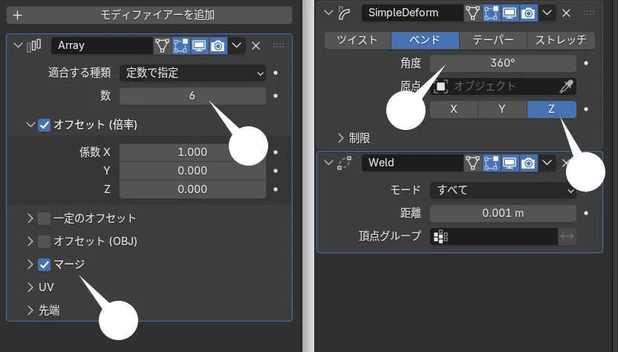Expand the 一定のオフセット section
The width and height of the screenshot is (618, 352).
click(30, 218)
